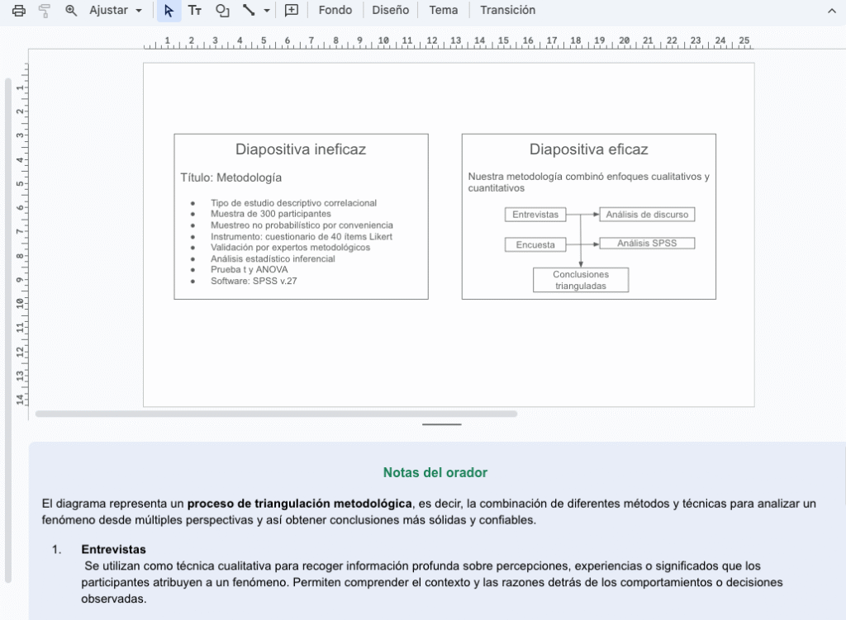Choose the select arrow cursor tool
The height and width of the screenshot is (620, 846).
169,11
